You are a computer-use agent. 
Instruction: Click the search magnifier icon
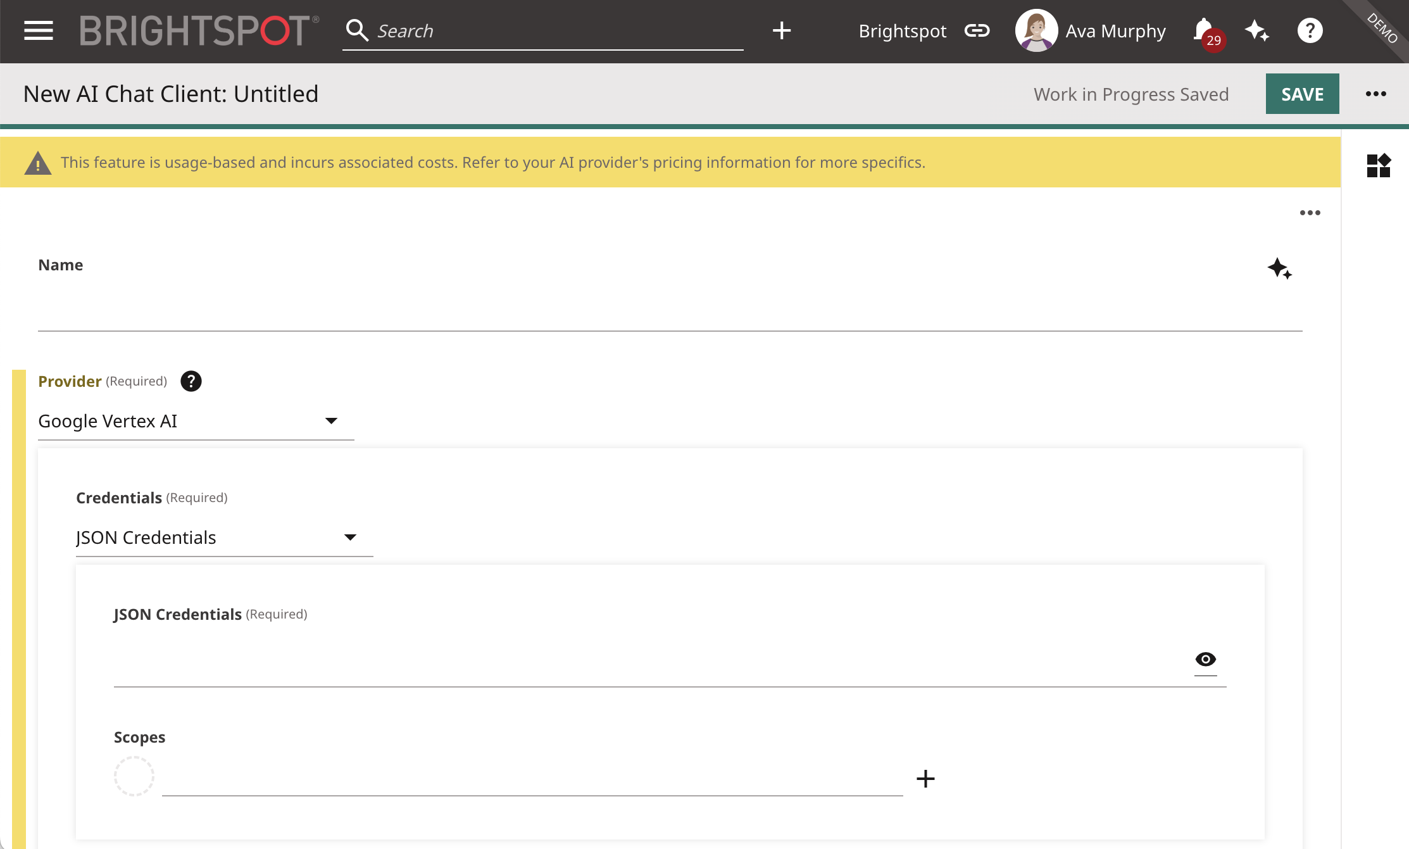click(x=358, y=30)
